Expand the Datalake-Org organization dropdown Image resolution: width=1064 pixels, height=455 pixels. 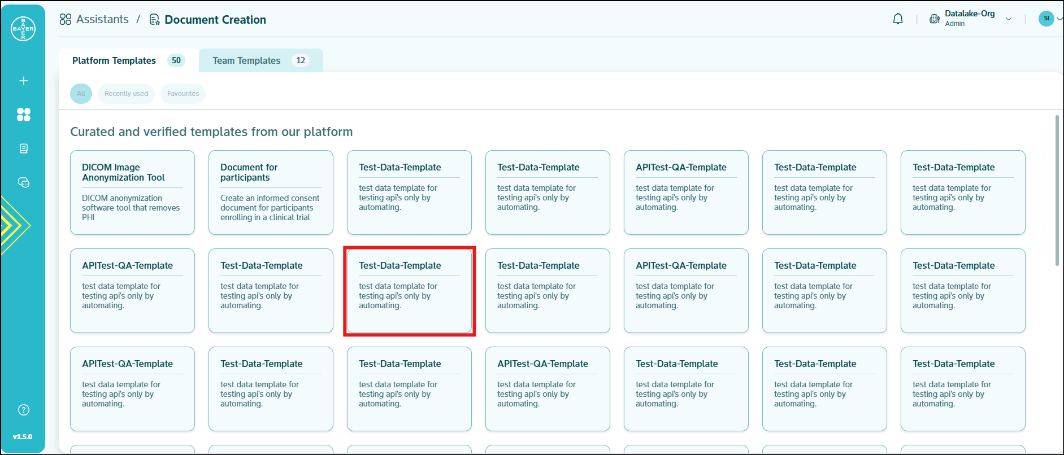(1009, 19)
